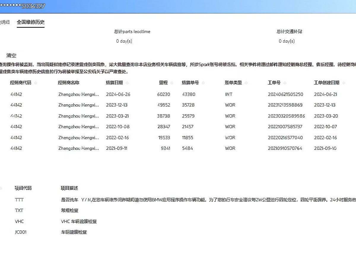The width and height of the screenshot is (356, 267).
Task: Click the INT bill type cell
Action: pyautogui.click(x=228, y=94)
